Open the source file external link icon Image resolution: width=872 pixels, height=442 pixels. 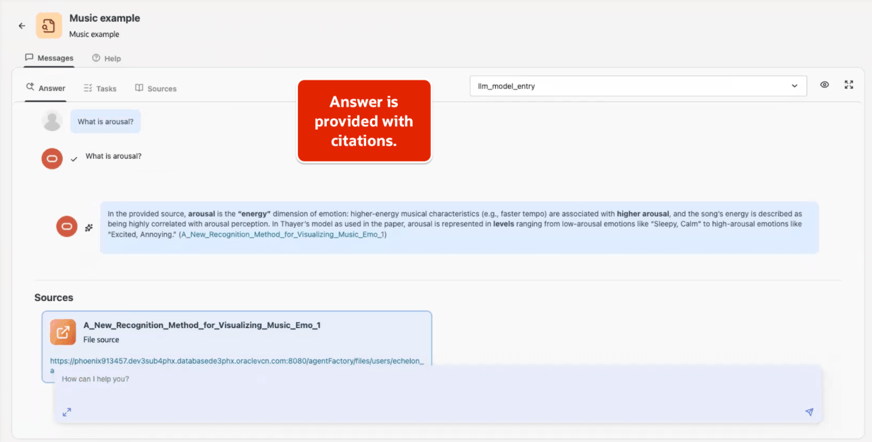[63, 332]
